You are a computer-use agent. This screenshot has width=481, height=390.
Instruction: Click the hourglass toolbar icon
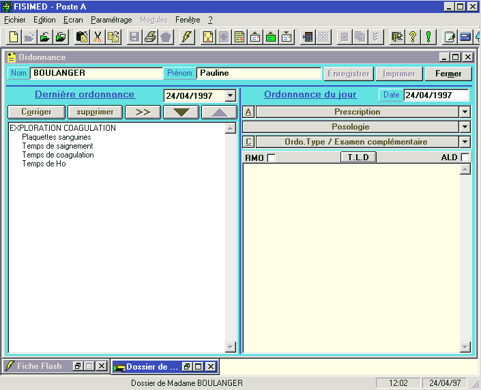tap(208, 37)
